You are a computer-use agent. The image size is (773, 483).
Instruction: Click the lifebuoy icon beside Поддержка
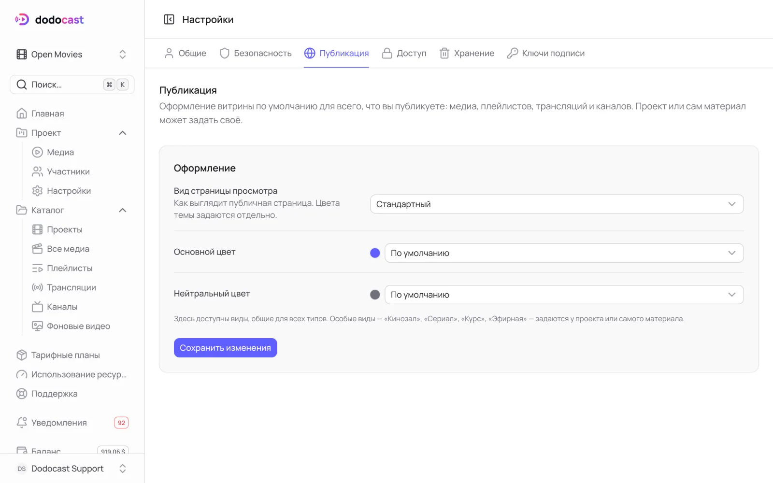[x=22, y=394]
